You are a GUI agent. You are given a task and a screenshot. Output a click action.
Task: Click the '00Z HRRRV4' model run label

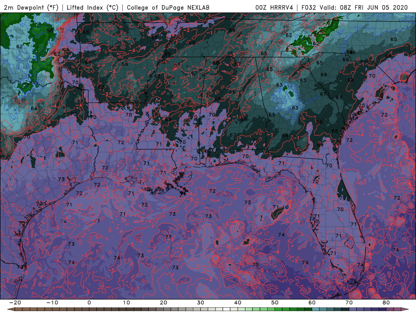(x=274, y=8)
